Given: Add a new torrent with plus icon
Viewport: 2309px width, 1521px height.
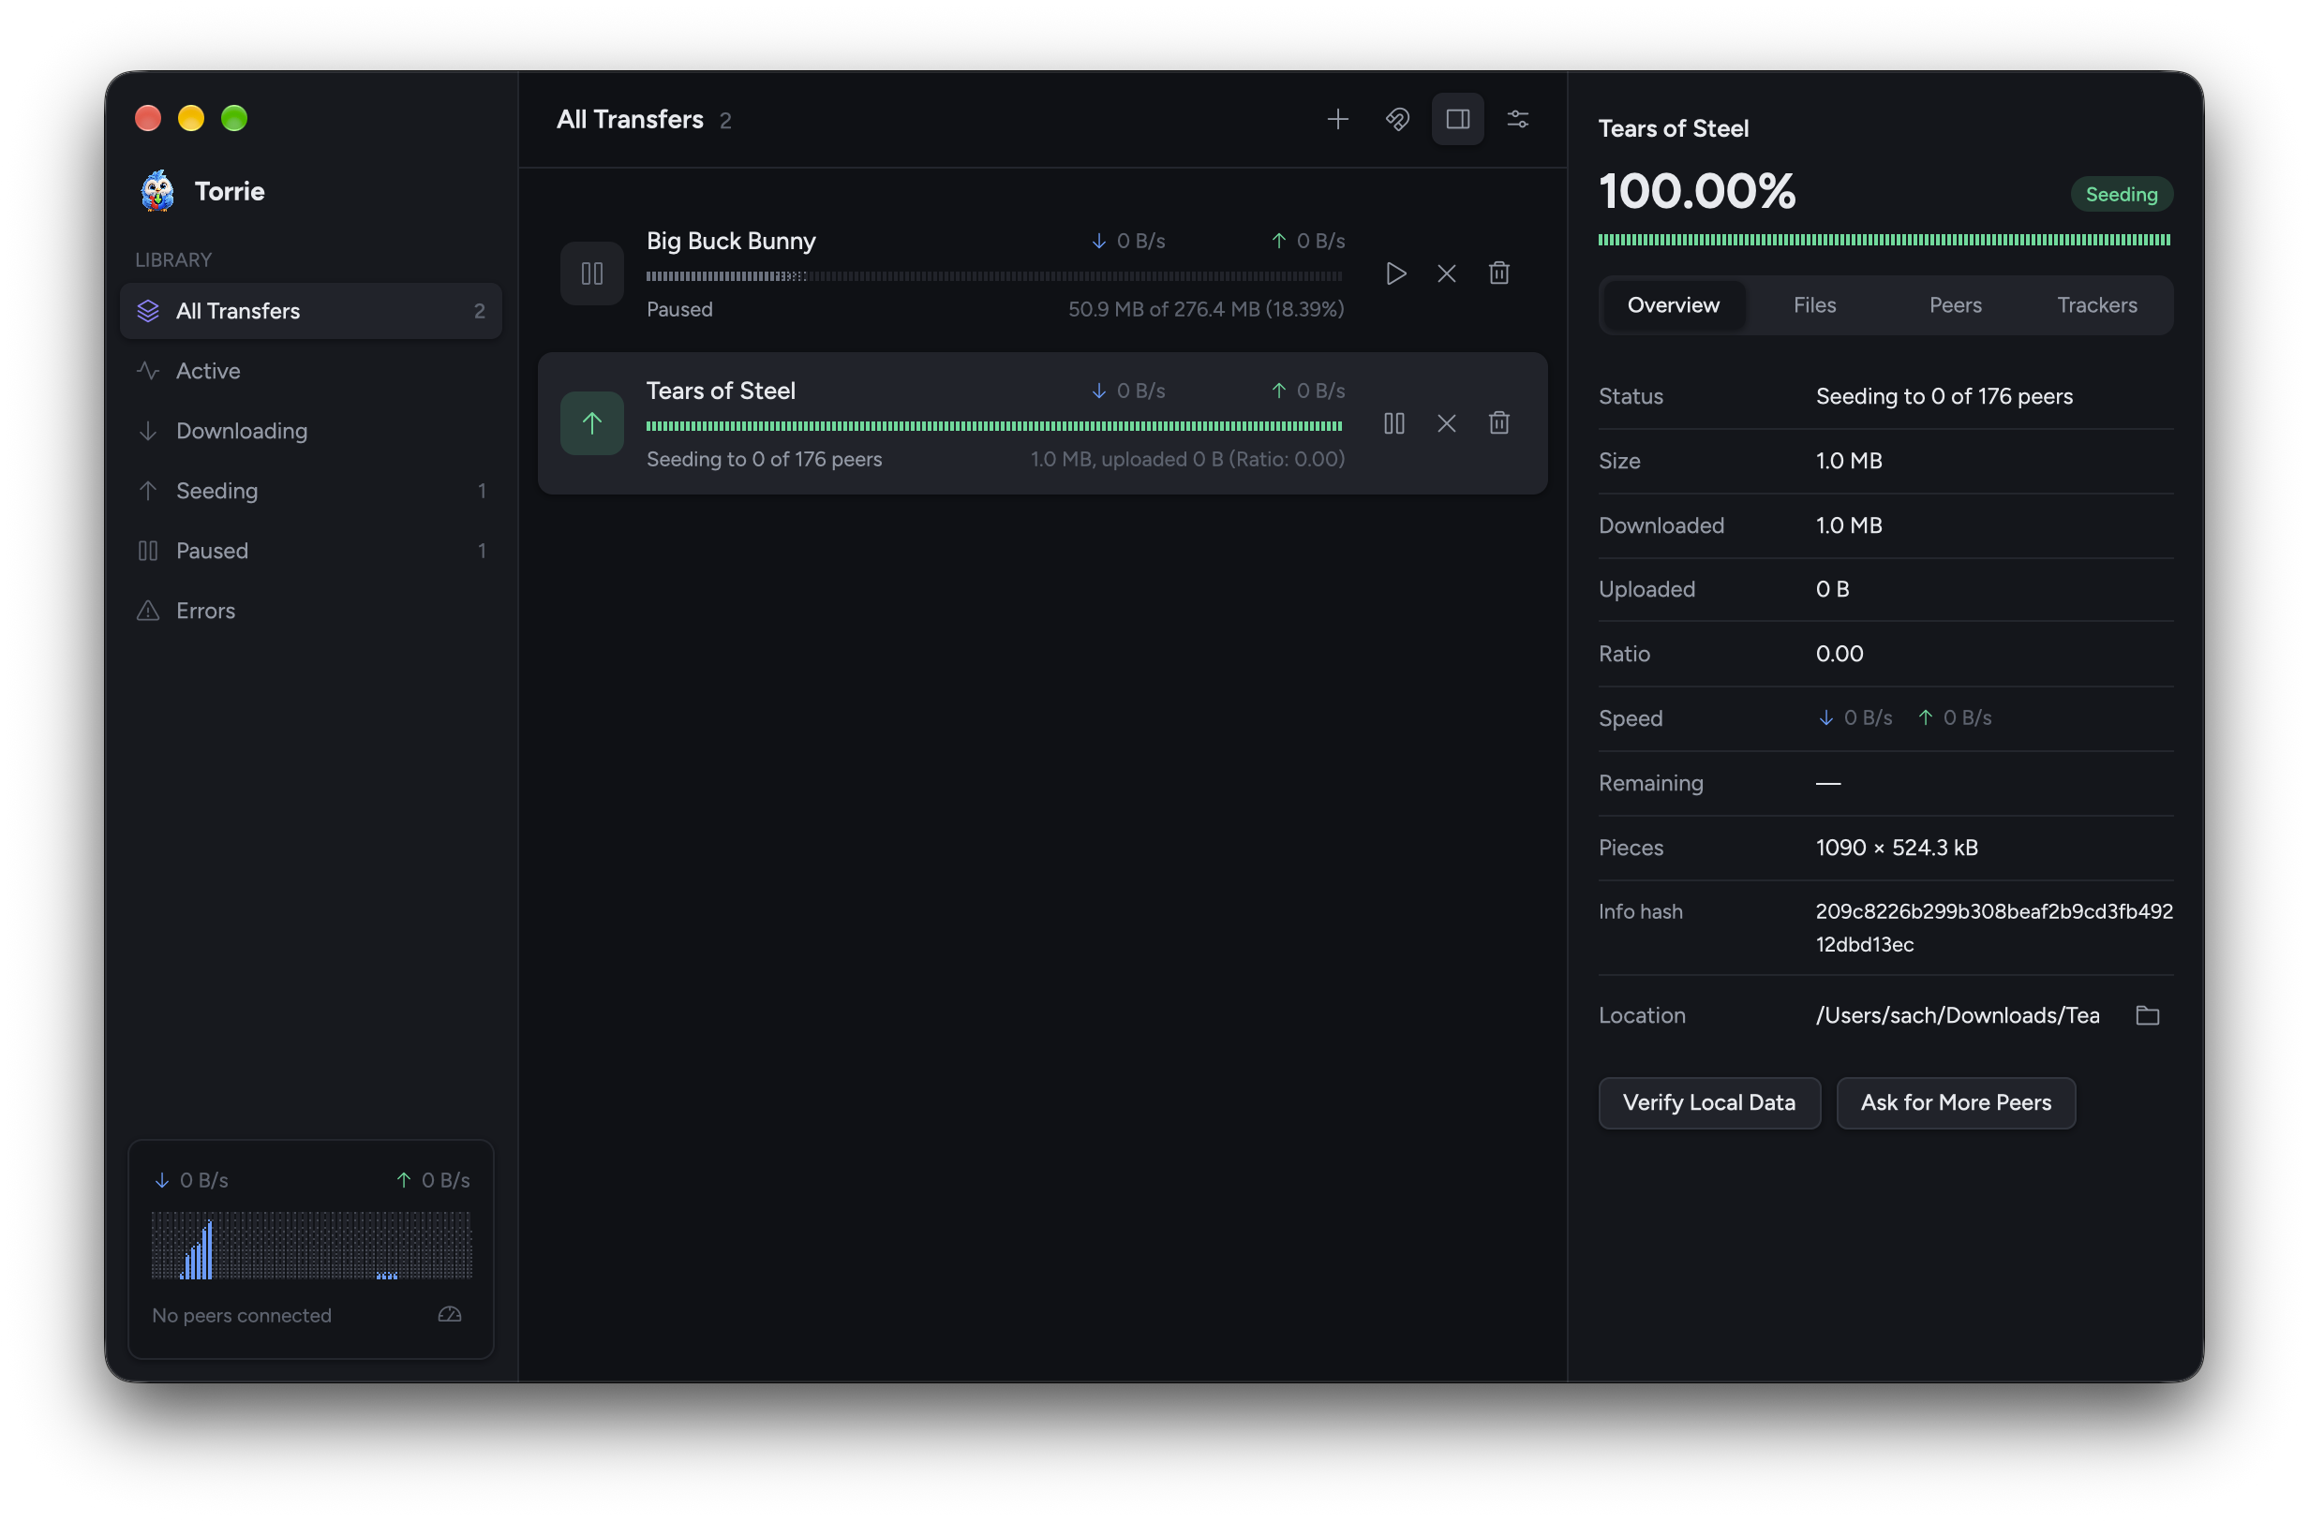Looking at the screenshot, I should click(1337, 119).
